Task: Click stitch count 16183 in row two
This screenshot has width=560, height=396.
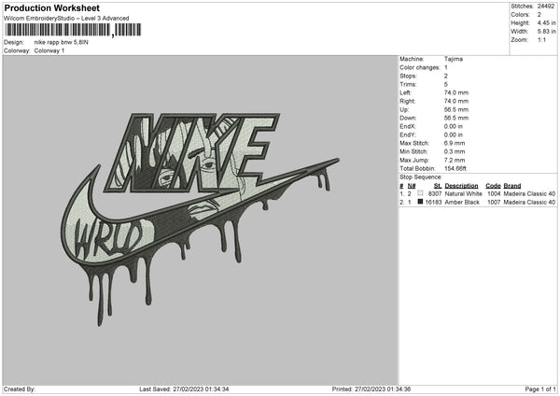Action: click(x=434, y=203)
